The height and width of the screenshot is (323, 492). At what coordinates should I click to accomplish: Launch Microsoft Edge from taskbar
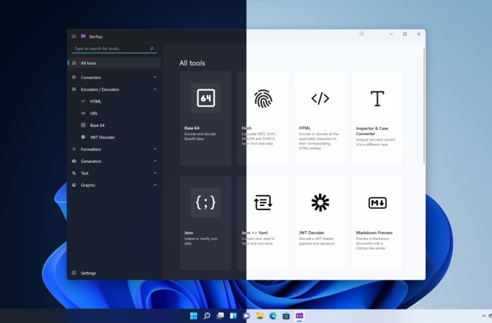point(273,316)
